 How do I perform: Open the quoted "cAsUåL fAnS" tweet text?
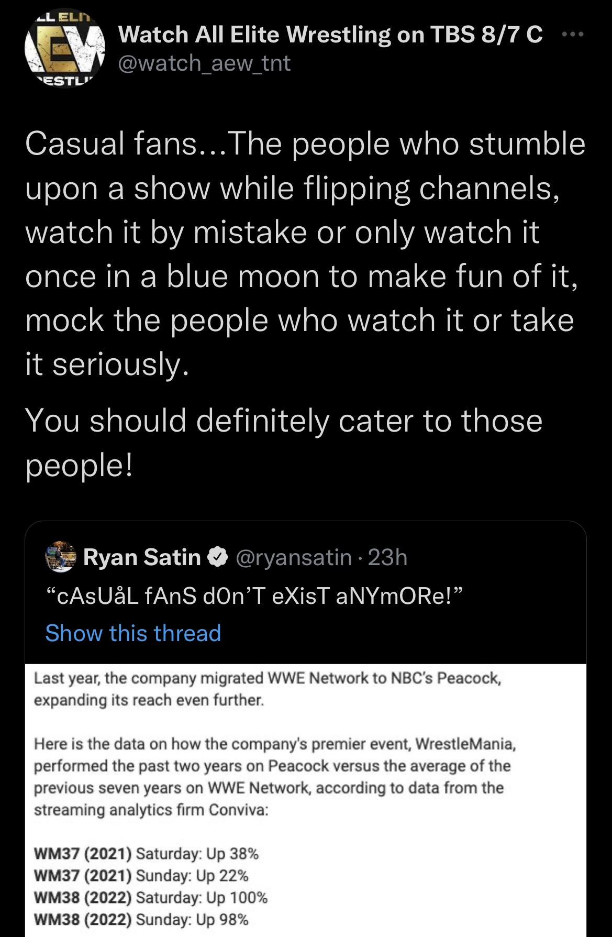[x=254, y=596]
